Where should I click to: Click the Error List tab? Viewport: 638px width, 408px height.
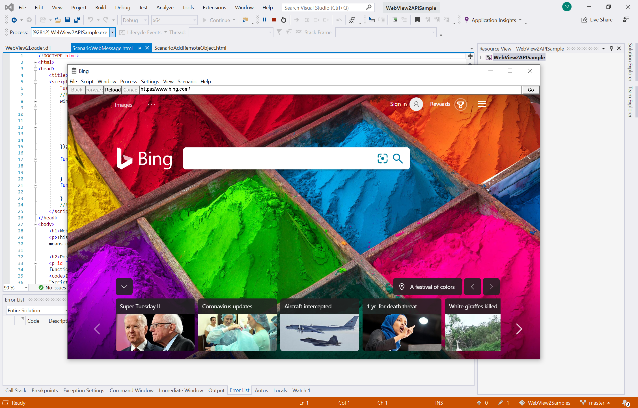click(240, 390)
